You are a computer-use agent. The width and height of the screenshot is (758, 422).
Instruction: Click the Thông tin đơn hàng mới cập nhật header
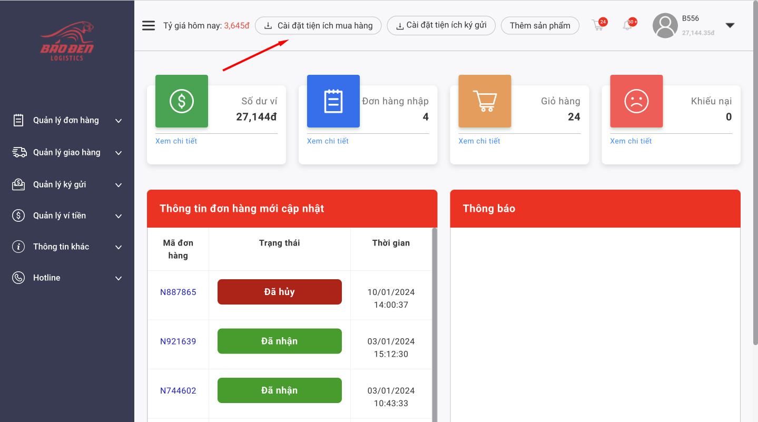(x=292, y=209)
